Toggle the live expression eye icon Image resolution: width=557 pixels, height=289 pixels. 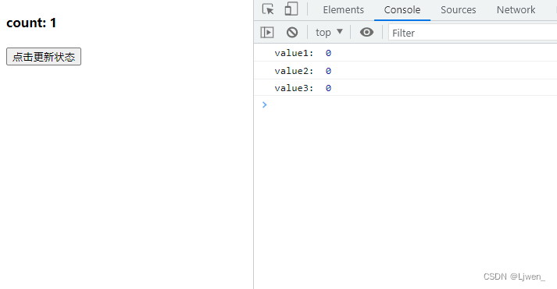click(x=366, y=32)
